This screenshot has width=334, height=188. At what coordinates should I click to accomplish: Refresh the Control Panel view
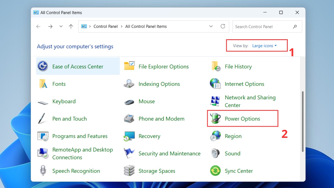click(x=223, y=26)
